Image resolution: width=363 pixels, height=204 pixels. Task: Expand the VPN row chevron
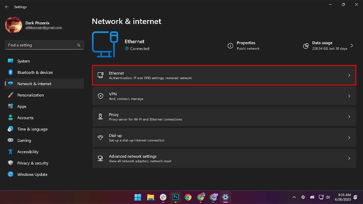click(x=349, y=96)
